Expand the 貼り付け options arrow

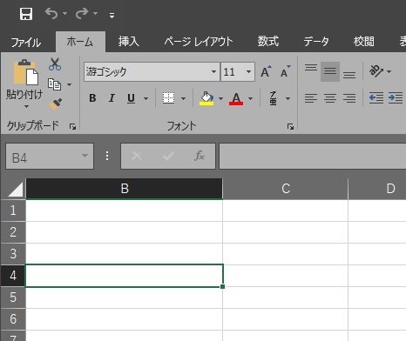pos(26,106)
